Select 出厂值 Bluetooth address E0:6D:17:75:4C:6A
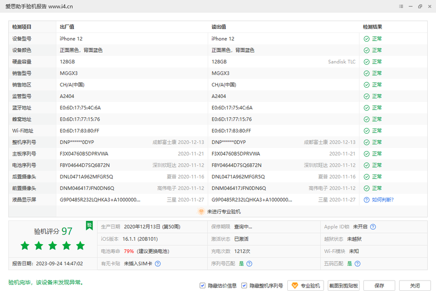This screenshot has width=436, height=297. [80, 108]
